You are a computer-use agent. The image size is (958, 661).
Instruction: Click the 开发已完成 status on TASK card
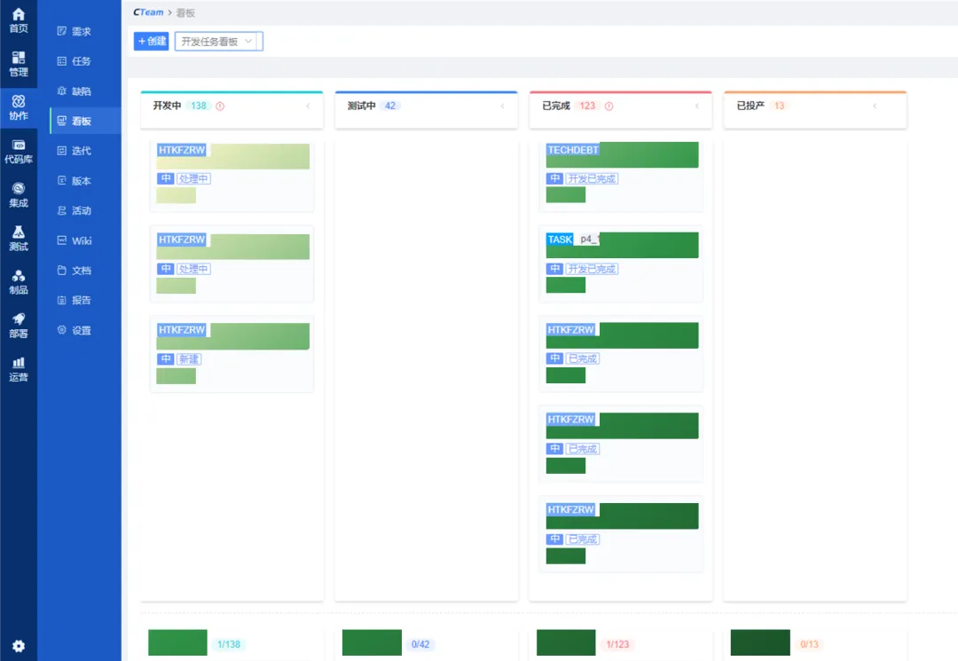coord(592,269)
